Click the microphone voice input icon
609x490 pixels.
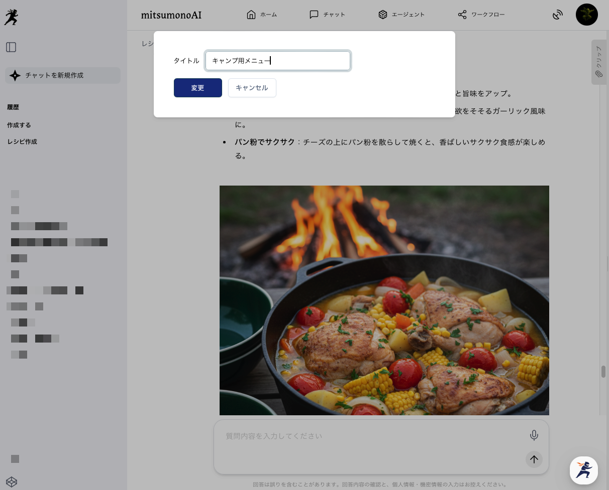pos(534,435)
